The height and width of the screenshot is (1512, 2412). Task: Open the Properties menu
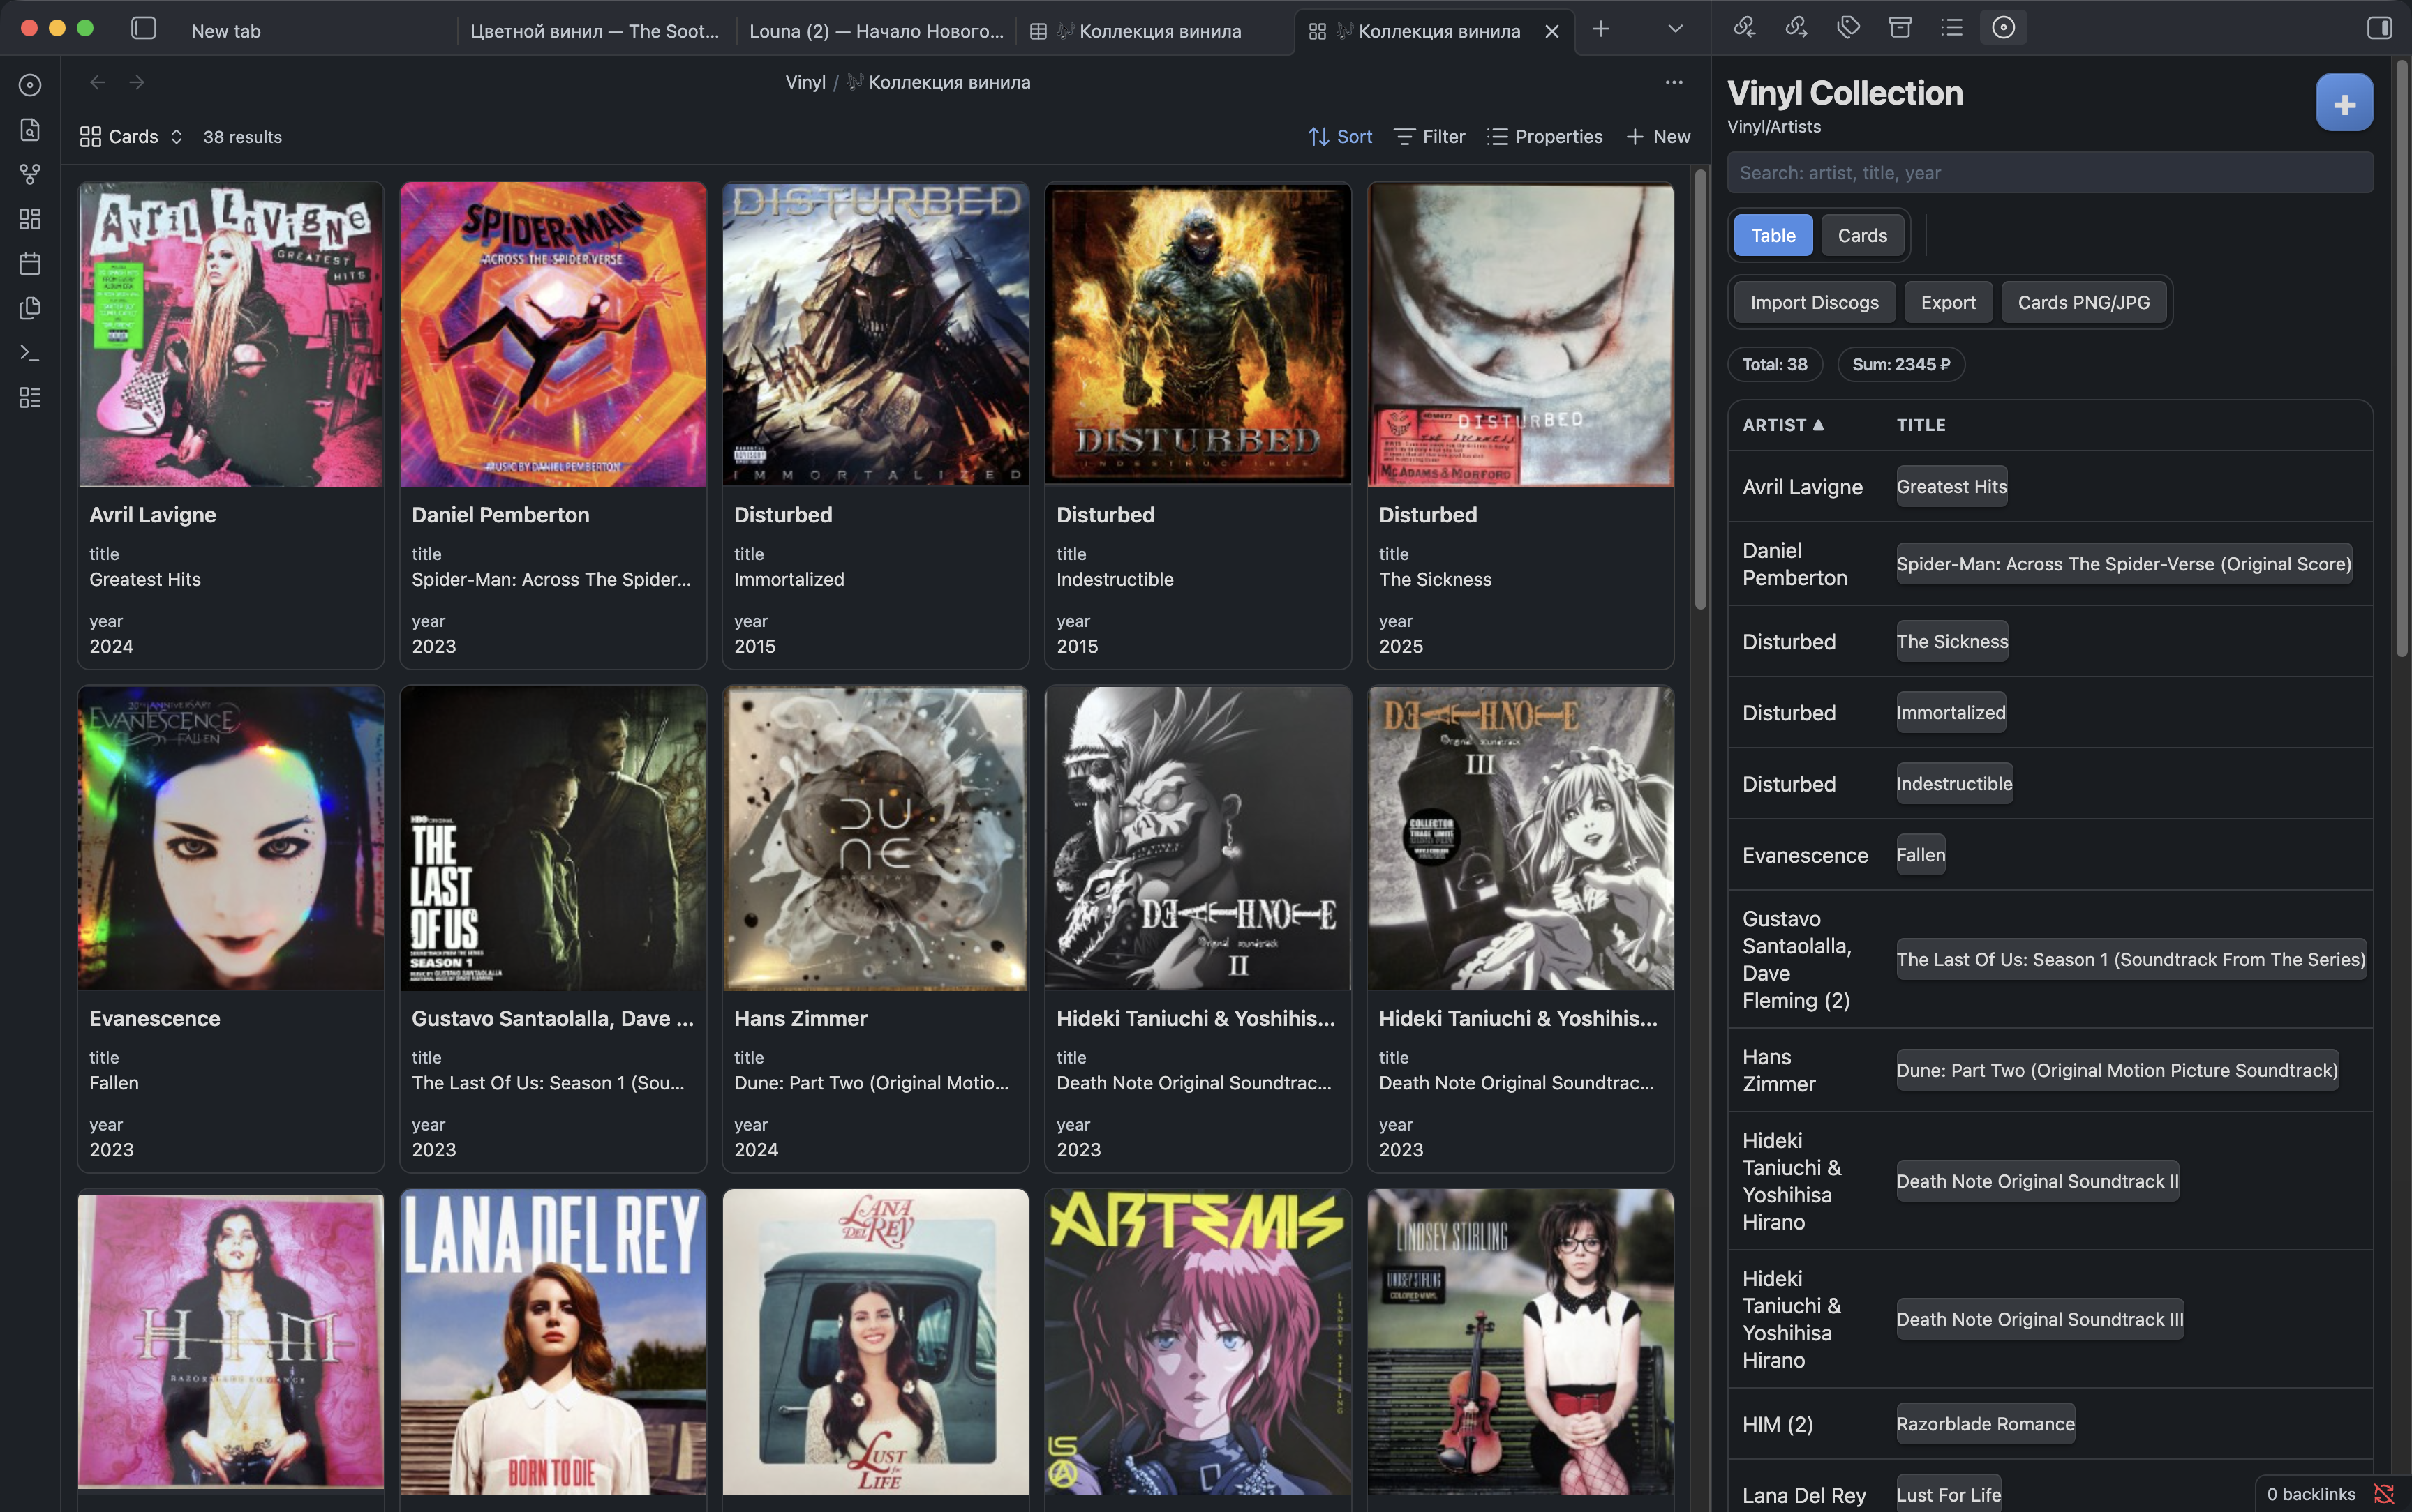pos(1544,137)
